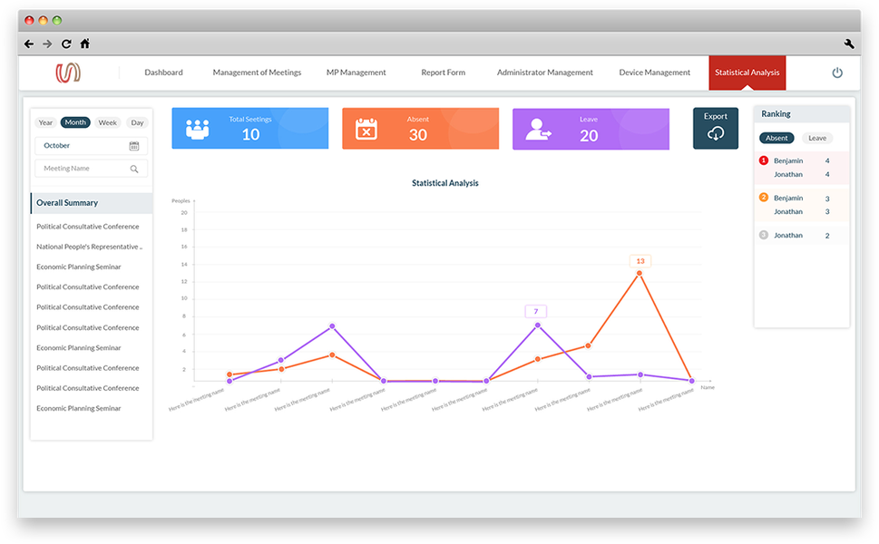The image size is (879, 544).
Task: Open the Dashboard menu
Action: [x=163, y=73]
